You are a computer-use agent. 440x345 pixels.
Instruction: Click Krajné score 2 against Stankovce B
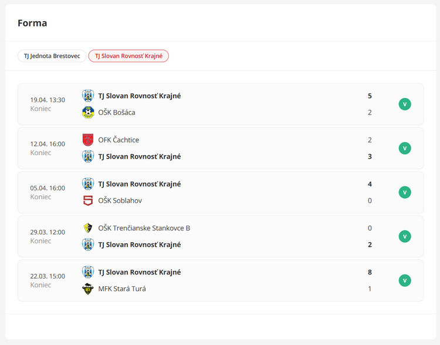(370, 244)
